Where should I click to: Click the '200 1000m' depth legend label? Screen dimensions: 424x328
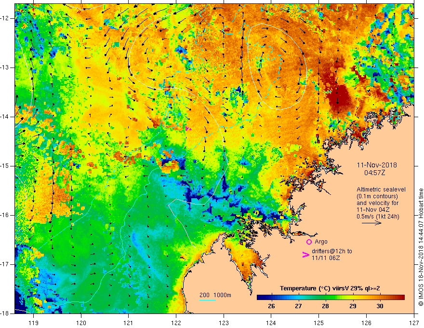pos(215,295)
